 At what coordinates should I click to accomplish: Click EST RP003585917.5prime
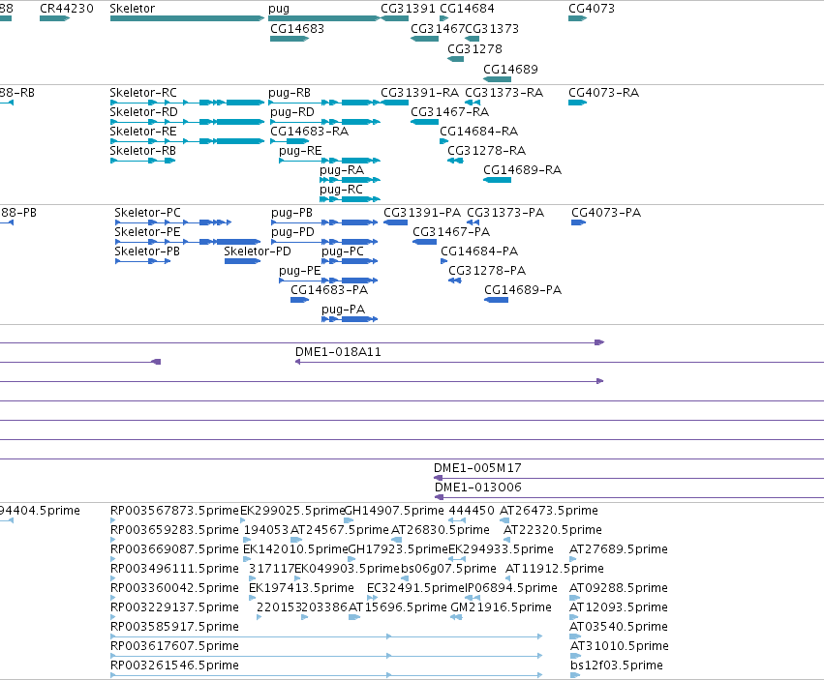[x=174, y=627]
